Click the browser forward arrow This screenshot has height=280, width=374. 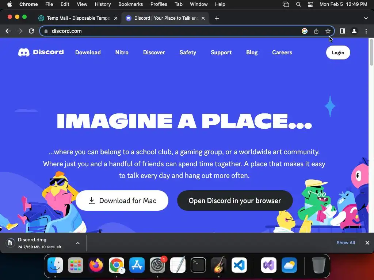[20, 31]
